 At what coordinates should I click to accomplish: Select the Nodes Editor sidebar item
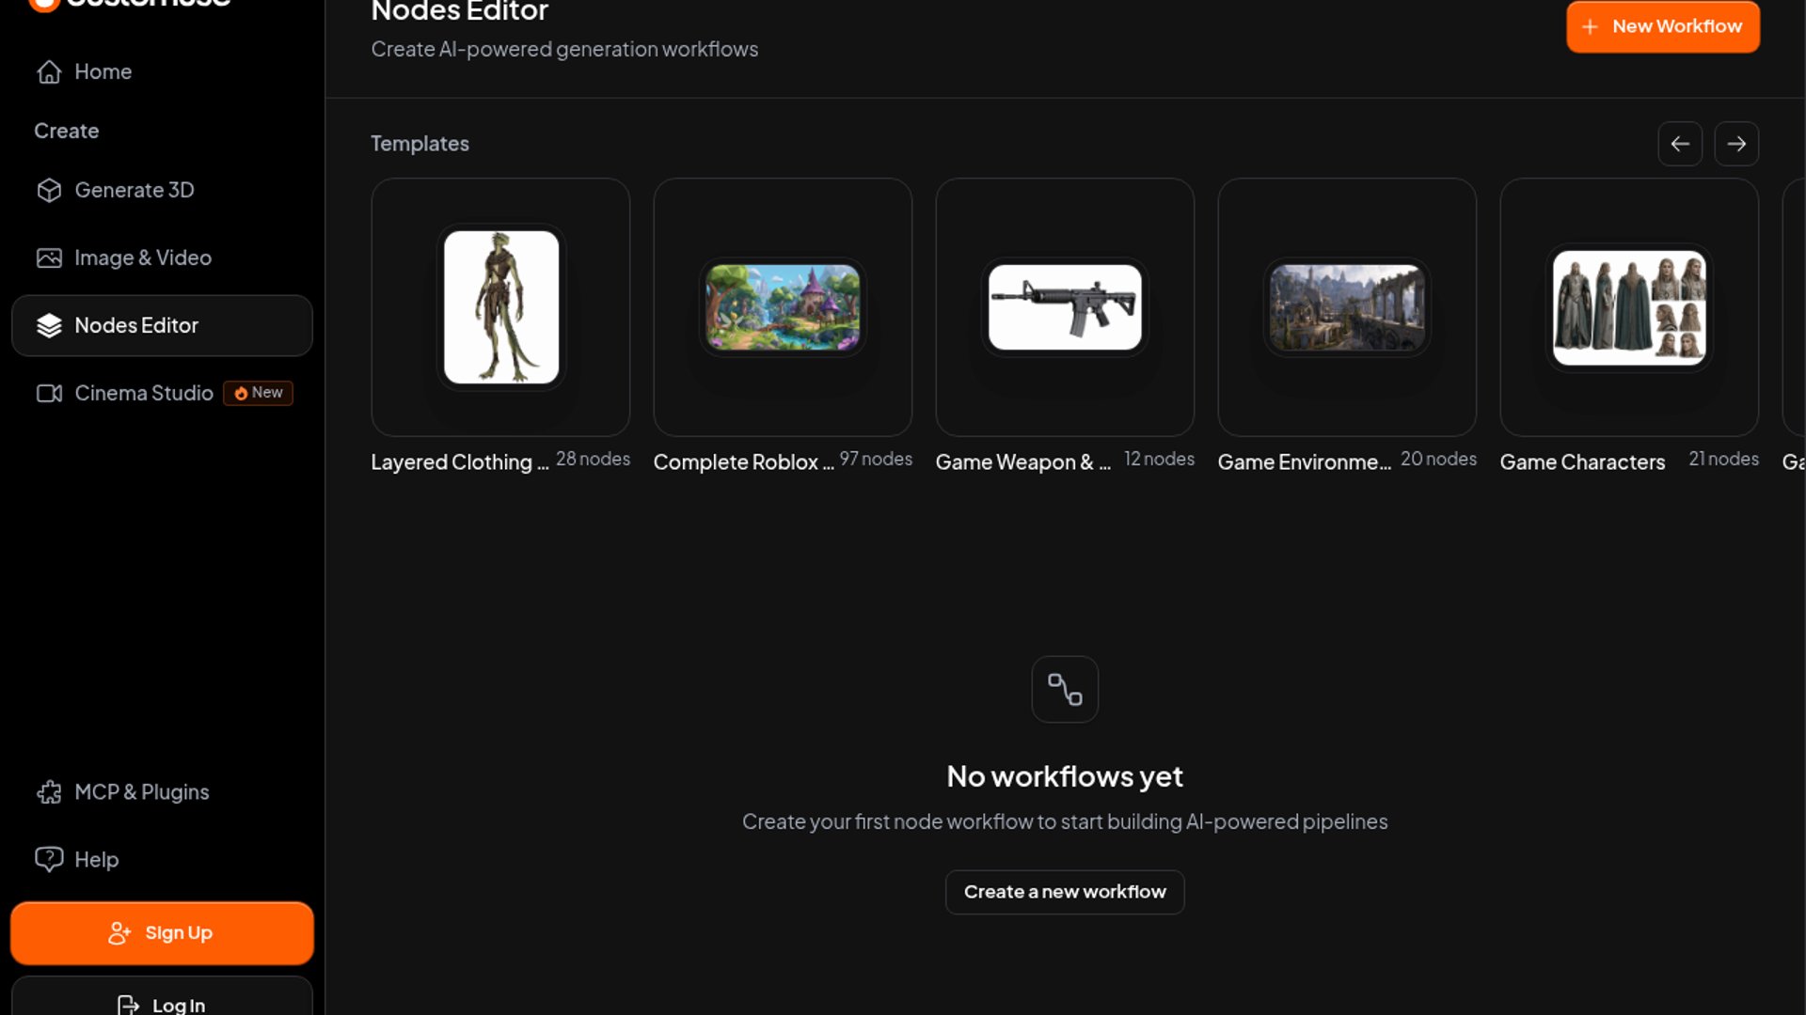click(x=162, y=326)
